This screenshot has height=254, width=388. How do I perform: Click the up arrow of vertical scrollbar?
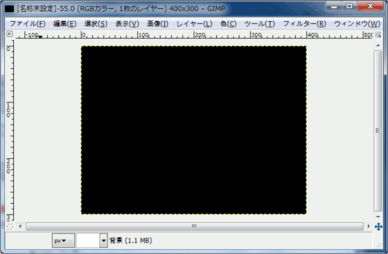pos(378,45)
